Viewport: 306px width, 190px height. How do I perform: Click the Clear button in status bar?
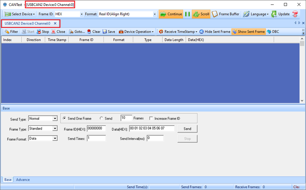296,187
